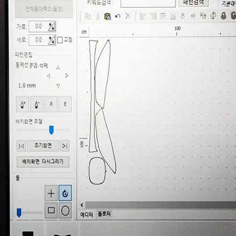The height and width of the screenshot is (236, 236).
Task: Click the lock icon in toolbar
Action: pyautogui.click(x=224, y=16)
